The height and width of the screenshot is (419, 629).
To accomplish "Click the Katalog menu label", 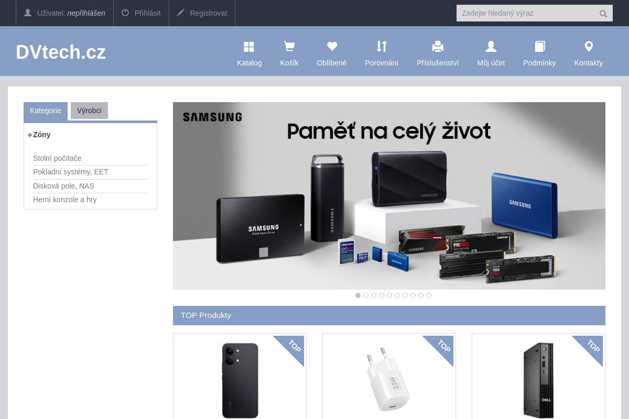I will click(250, 63).
